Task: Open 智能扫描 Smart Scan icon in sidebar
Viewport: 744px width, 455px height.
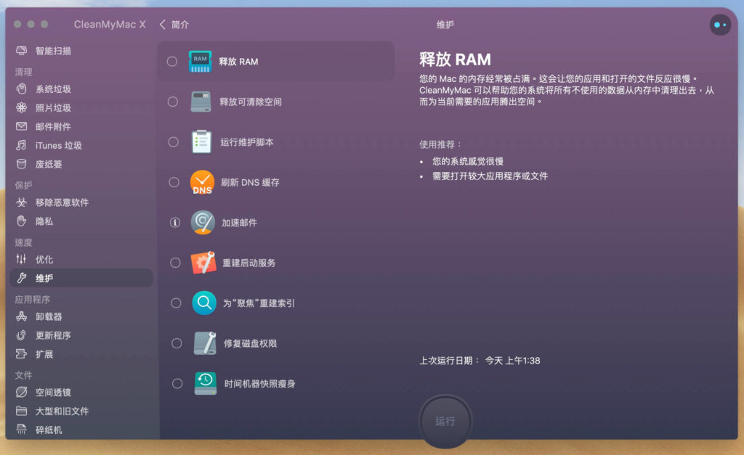Action: click(21, 51)
